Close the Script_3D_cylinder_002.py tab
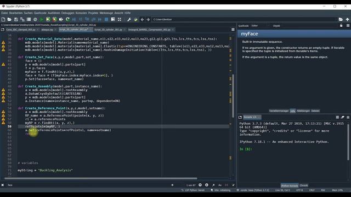 click(91, 30)
